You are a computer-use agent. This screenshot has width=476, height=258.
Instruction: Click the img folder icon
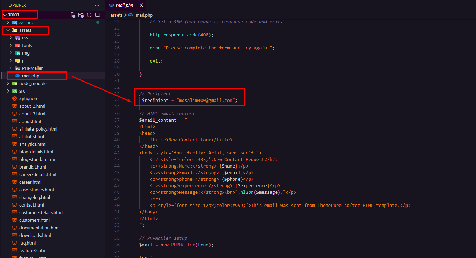pos(17,53)
